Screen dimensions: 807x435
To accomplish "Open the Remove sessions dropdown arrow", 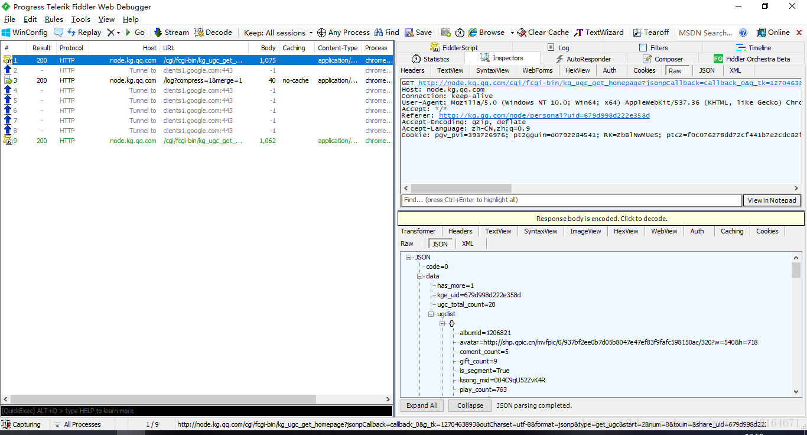I will click(118, 33).
